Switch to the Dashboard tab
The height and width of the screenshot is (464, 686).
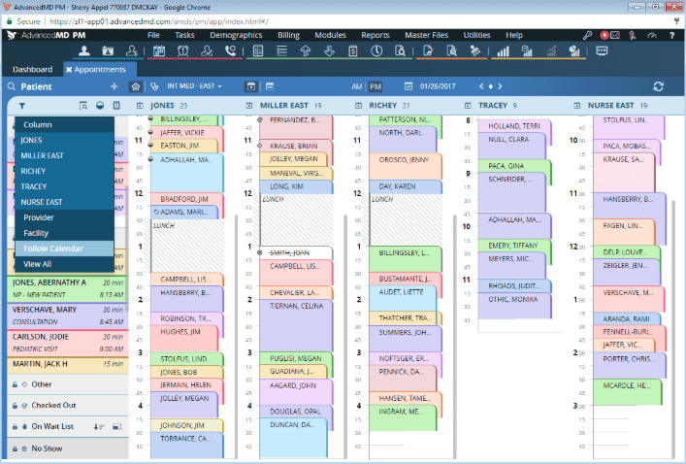(x=32, y=70)
